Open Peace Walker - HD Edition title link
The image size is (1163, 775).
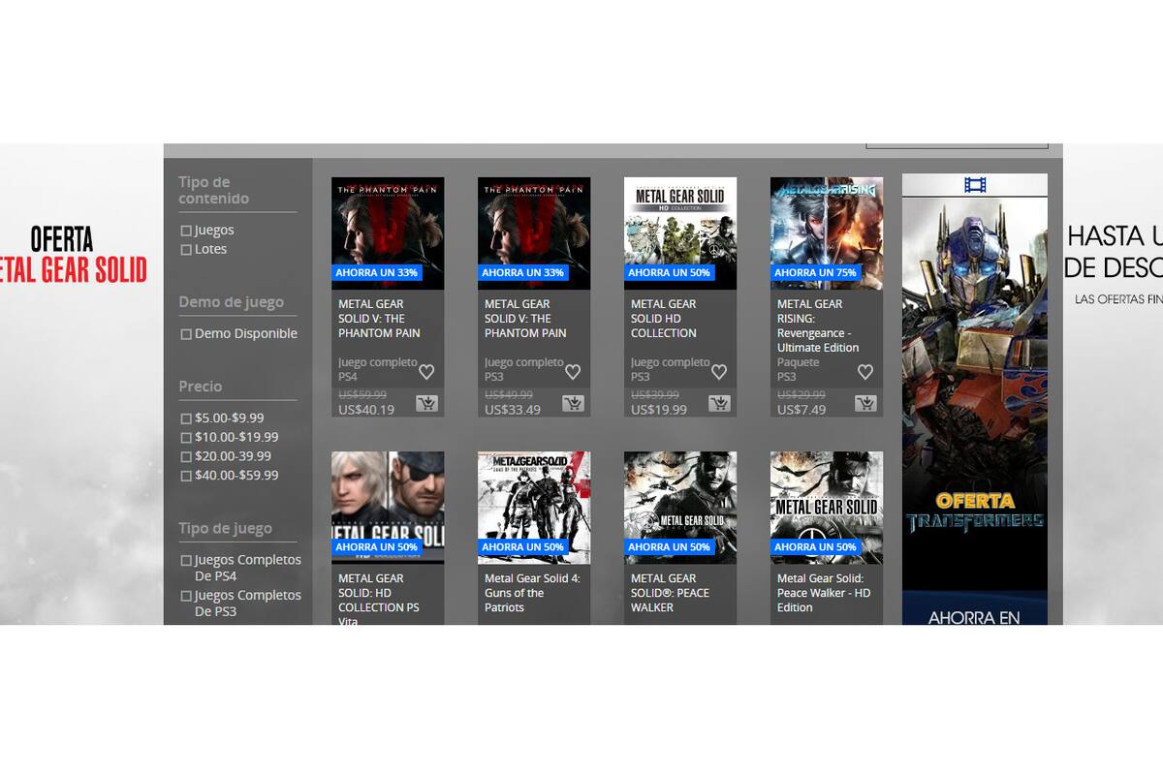click(824, 593)
